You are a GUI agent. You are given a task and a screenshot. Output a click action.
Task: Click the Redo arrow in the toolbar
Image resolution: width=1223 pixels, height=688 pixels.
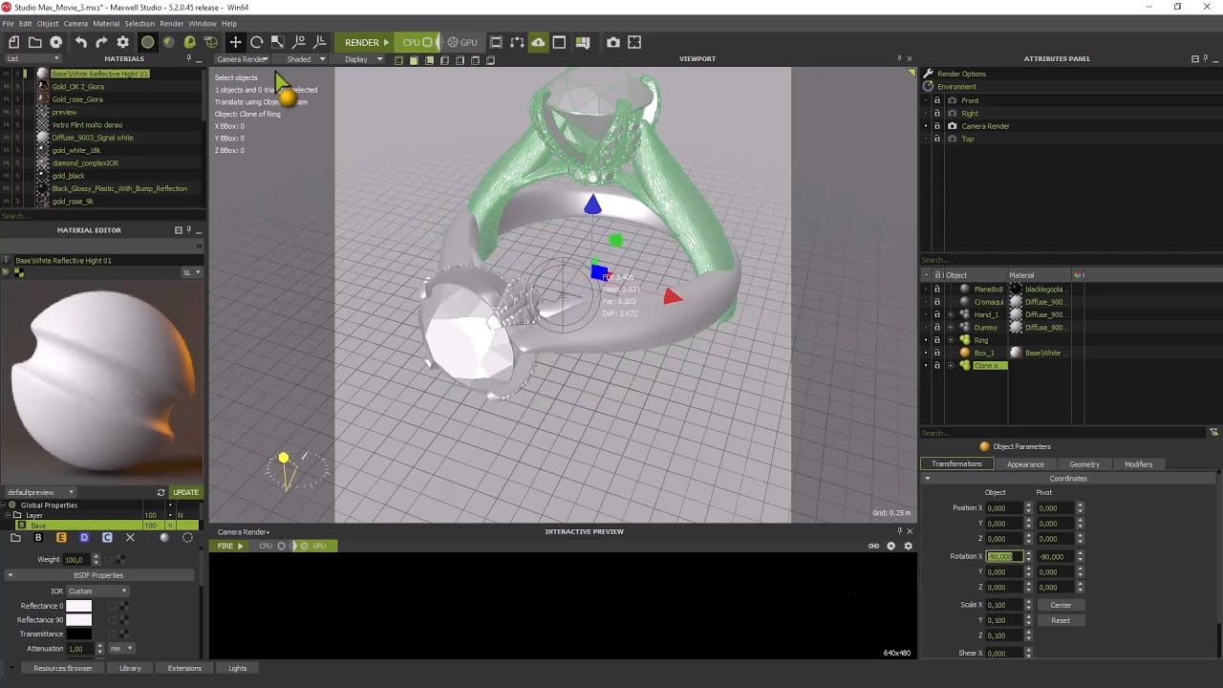(x=101, y=42)
